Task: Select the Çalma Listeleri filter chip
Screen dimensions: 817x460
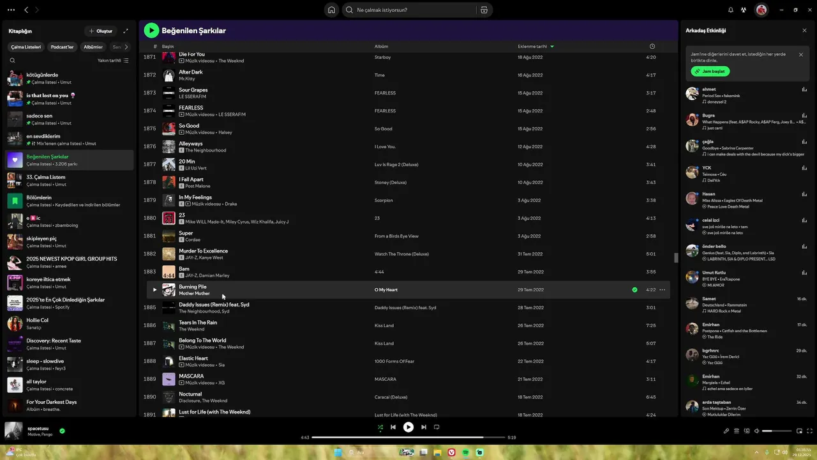Action: (x=26, y=47)
